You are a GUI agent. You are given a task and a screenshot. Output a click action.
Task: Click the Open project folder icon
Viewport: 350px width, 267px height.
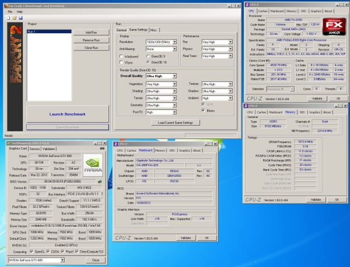[x=15, y=18]
